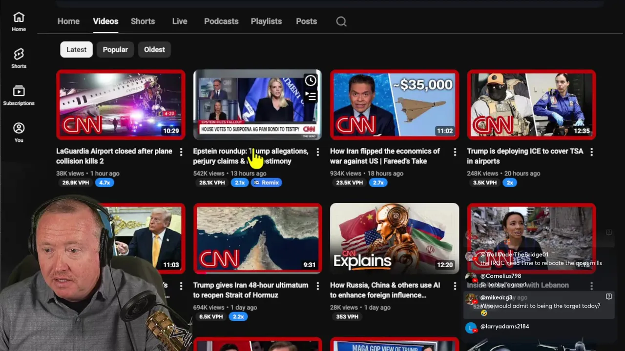Open options menu for Iran economics video

coord(455,152)
